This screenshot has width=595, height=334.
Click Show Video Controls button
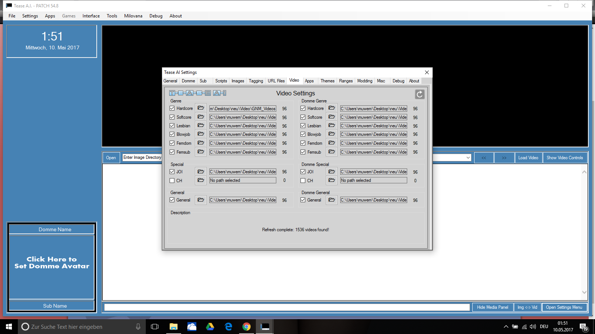pos(565,158)
